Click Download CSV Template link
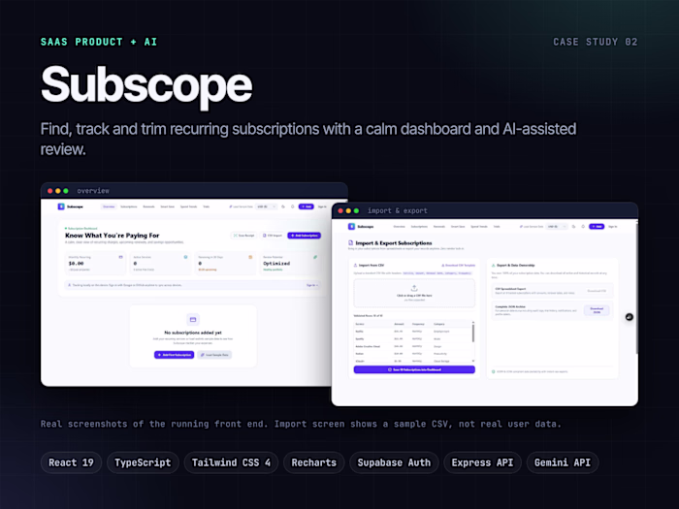The image size is (679, 509). pos(458,266)
